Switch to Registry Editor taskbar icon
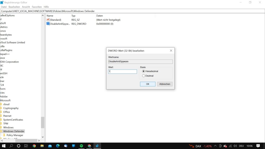This screenshot has height=149, width=265. (x=97, y=146)
